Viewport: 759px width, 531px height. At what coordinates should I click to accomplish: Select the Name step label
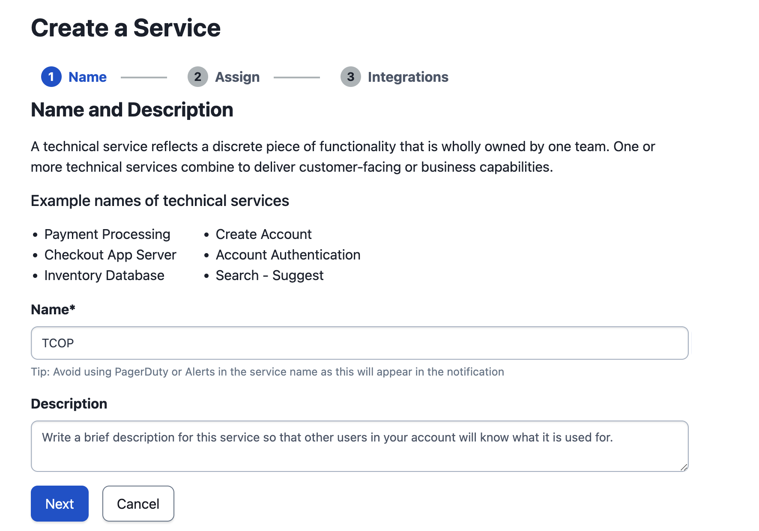tap(87, 77)
